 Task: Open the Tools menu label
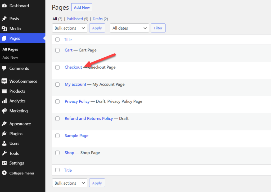coord(14,153)
